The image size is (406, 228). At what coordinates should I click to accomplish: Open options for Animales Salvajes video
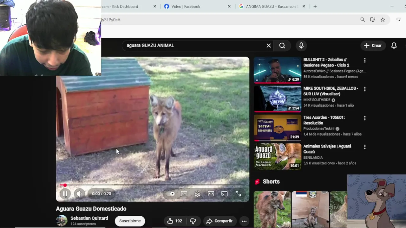point(365,147)
